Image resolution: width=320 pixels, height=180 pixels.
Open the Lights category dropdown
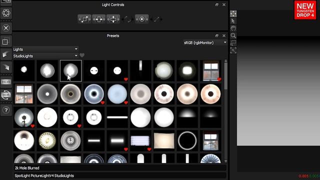click(x=45, y=49)
